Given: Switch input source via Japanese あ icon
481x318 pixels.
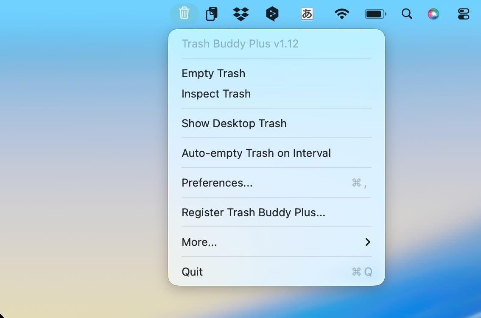Looking at the screenshot, I should (x=307, y=14).
